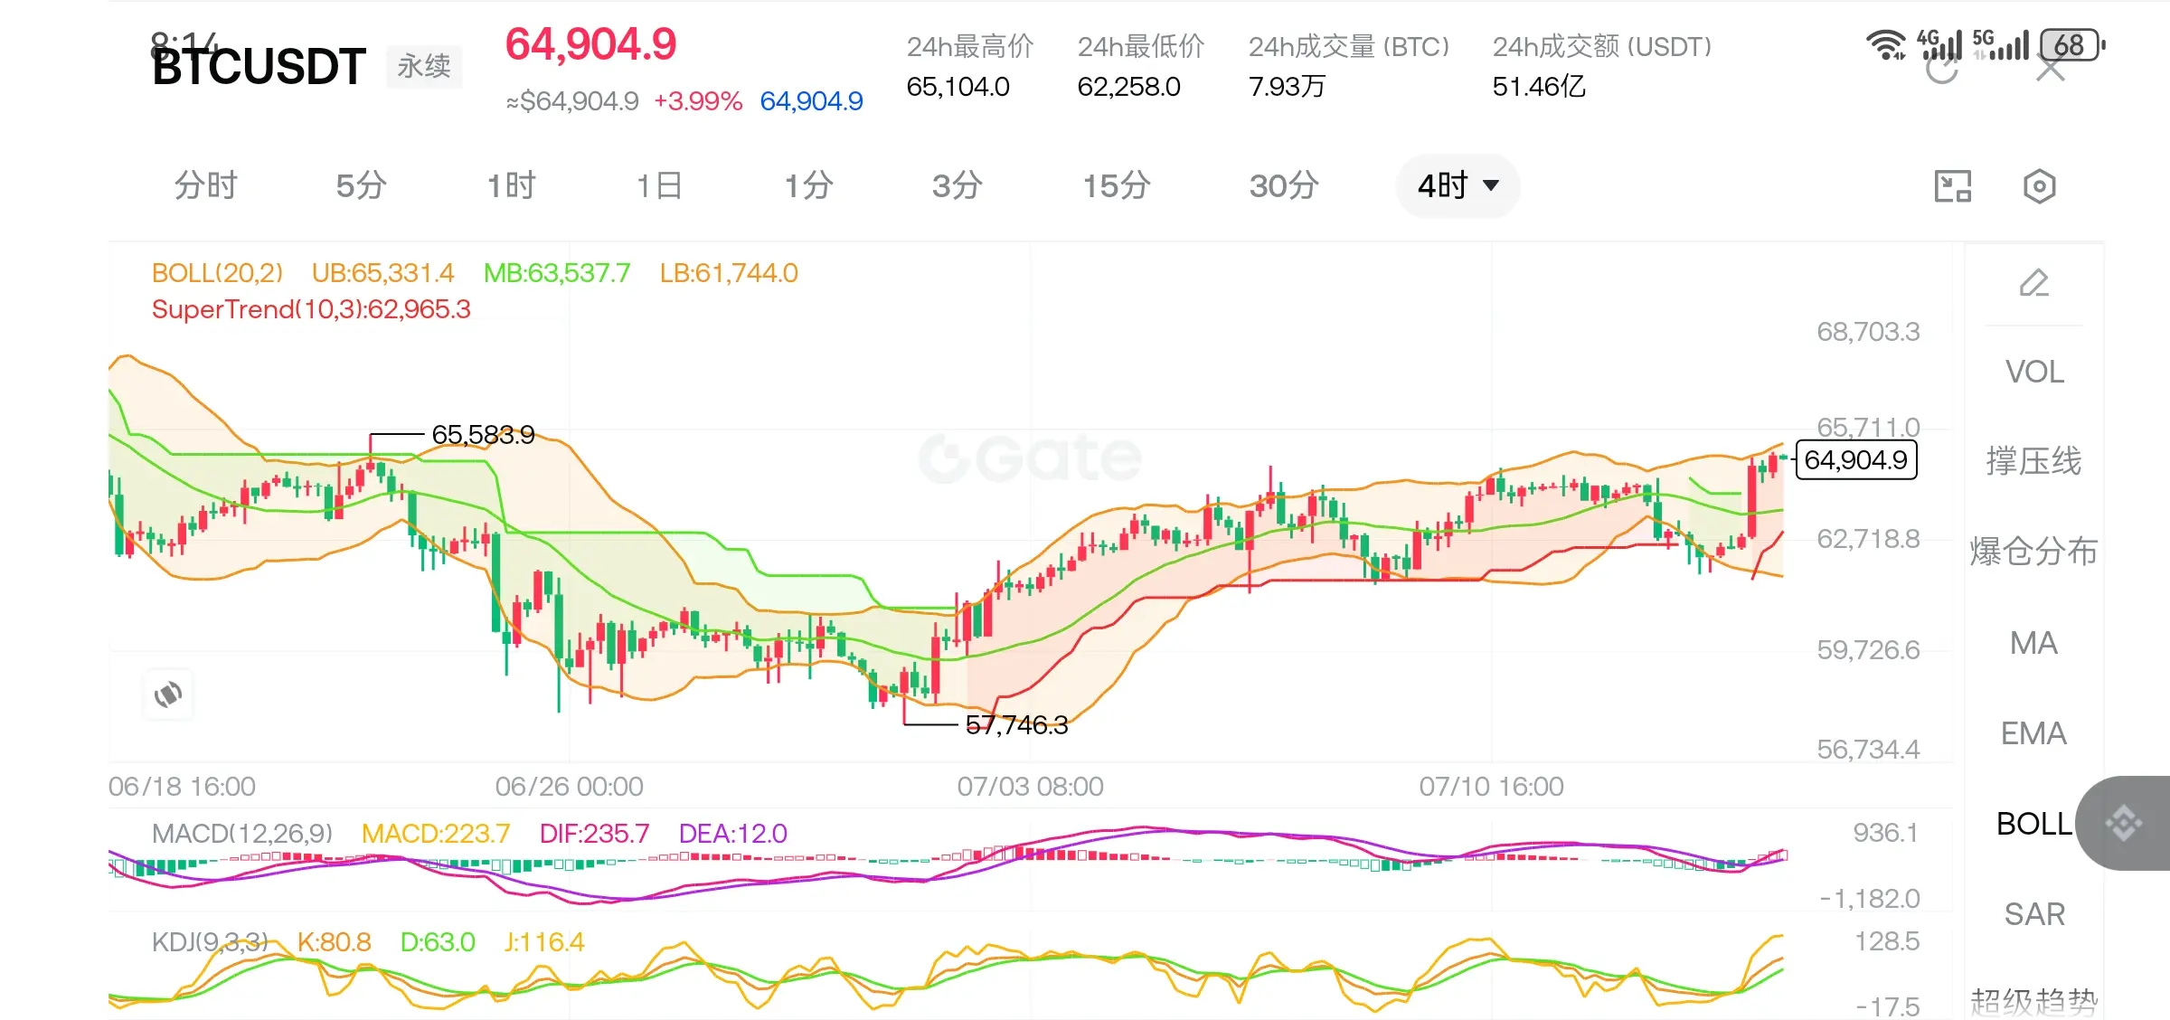Tap the 24h成交量 value 7.93万

(x=1287, y=87)
